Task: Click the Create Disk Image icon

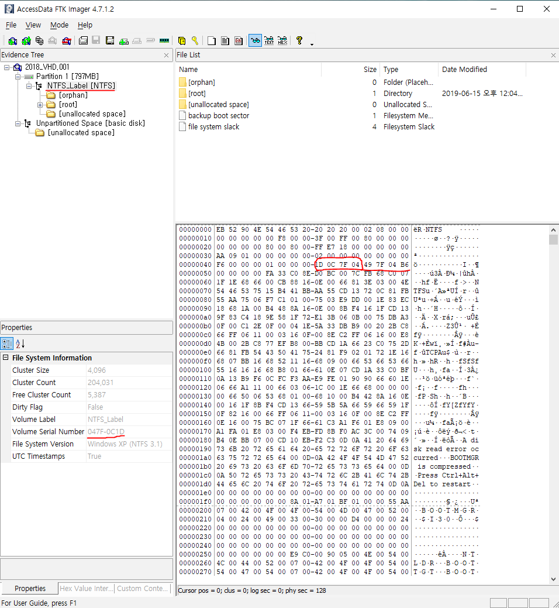Action: coord(83,41)
